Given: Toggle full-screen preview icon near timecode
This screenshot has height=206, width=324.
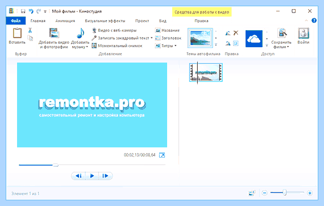Looking at the screenshot, I should coord(162,155).
